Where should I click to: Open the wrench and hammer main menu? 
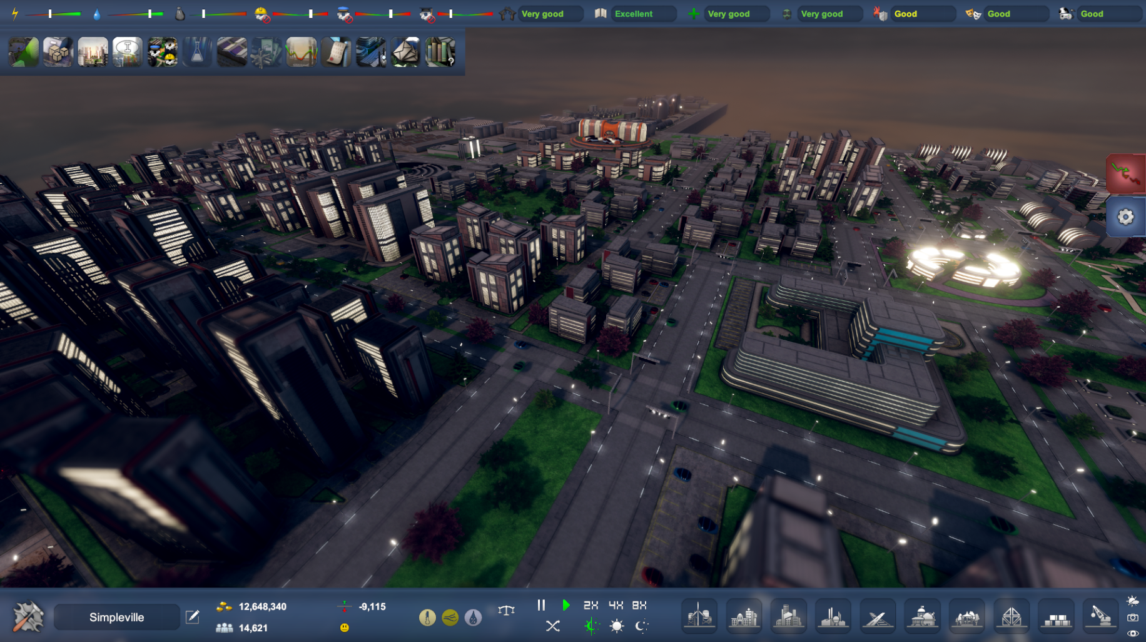pyautogui.click(x=28, y=617)
